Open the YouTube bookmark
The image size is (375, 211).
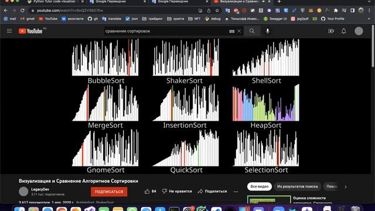48,19
